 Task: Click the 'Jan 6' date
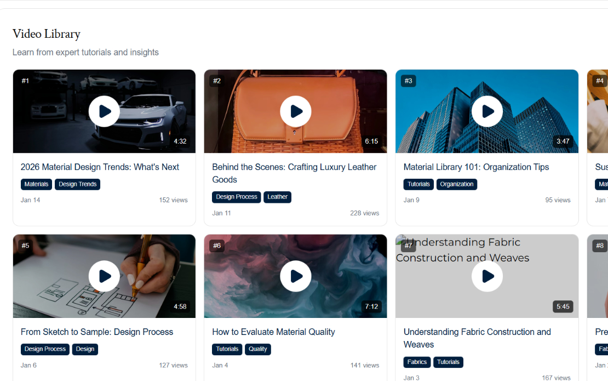point(28,365)
